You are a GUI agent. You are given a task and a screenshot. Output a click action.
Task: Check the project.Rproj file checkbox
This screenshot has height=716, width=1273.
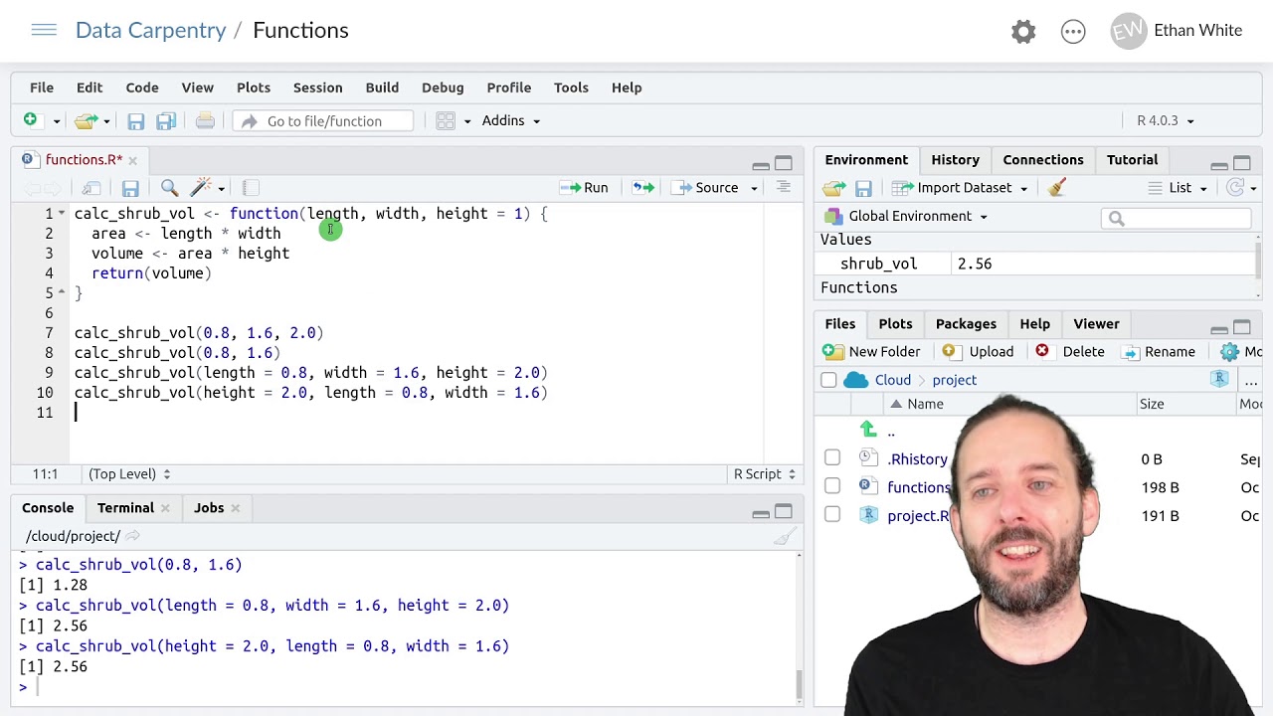(832, 515)
